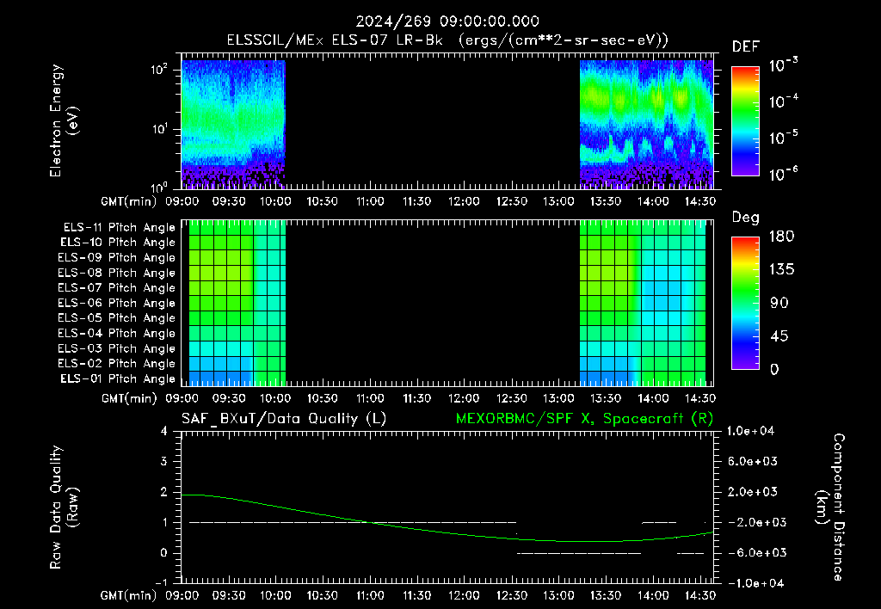
Task: Click the 45 label on the Deg color bar
Action: [779, 336]
